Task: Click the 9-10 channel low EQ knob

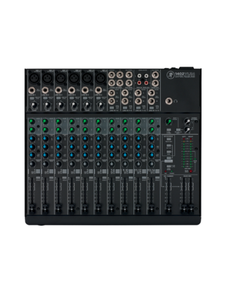Action: (125, 155)
